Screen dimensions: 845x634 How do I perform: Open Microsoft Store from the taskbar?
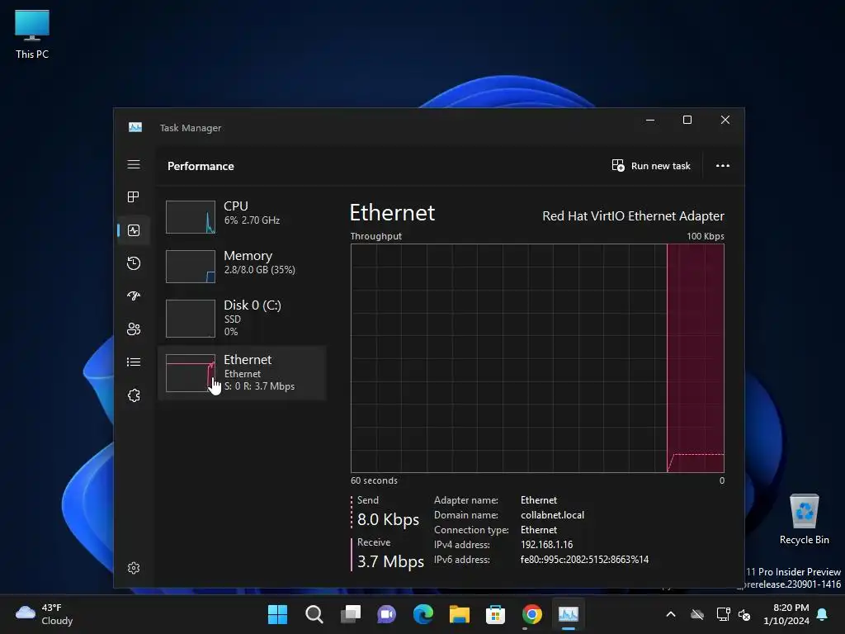pos(495,614)
